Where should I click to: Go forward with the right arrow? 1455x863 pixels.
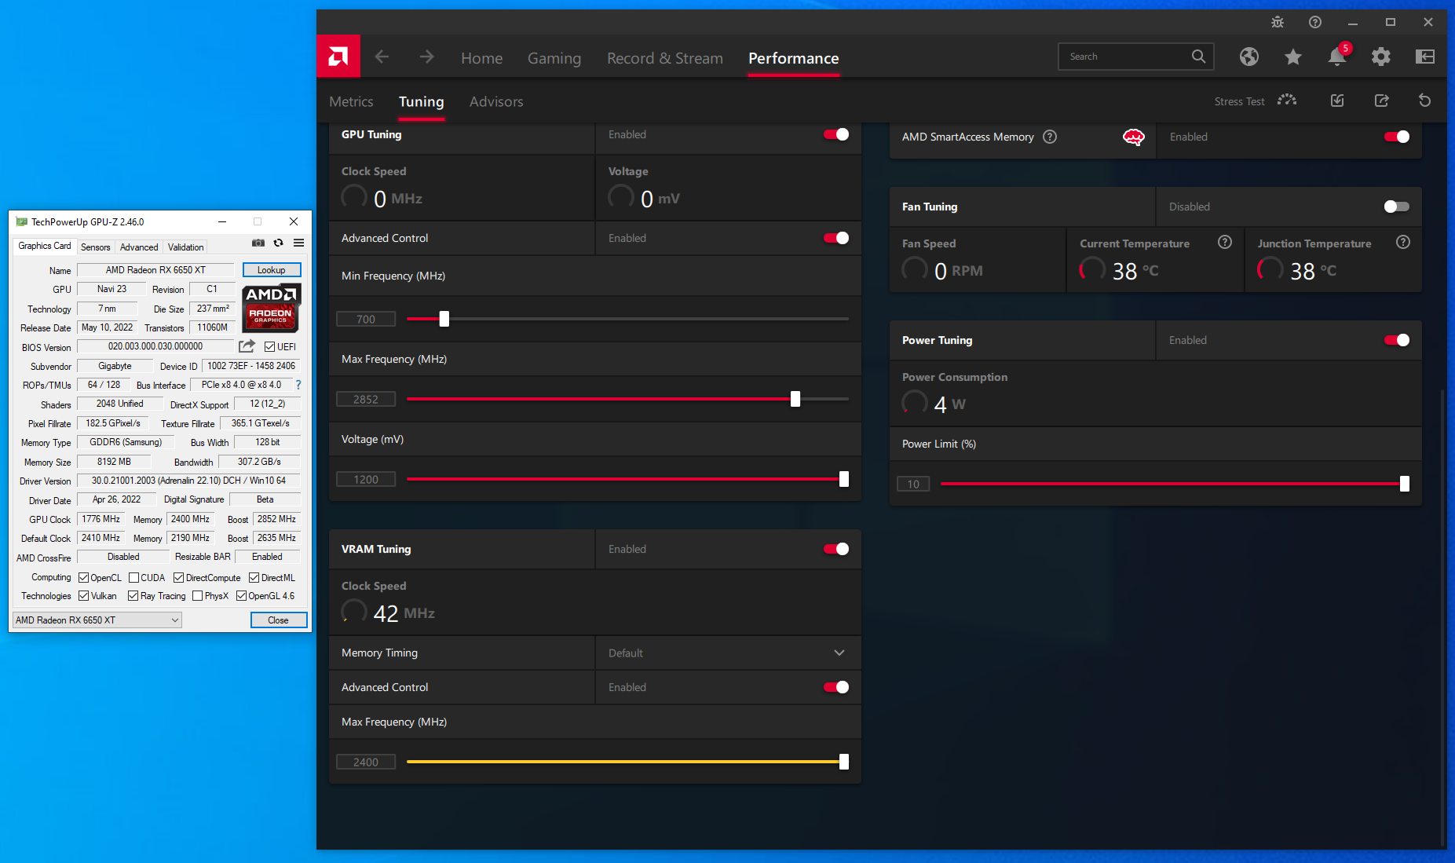(x=426, y=57)
